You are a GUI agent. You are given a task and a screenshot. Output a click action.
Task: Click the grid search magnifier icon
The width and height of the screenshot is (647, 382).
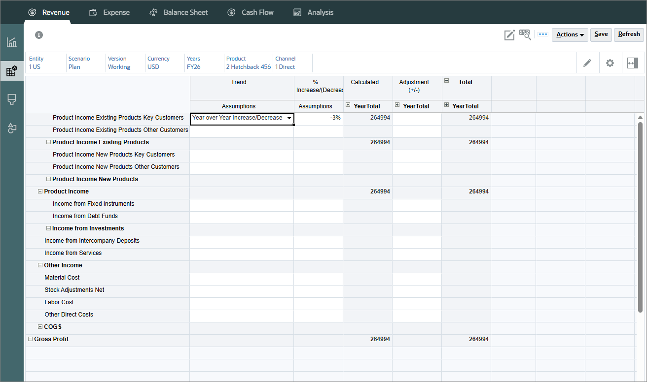[x=525, y=34]
